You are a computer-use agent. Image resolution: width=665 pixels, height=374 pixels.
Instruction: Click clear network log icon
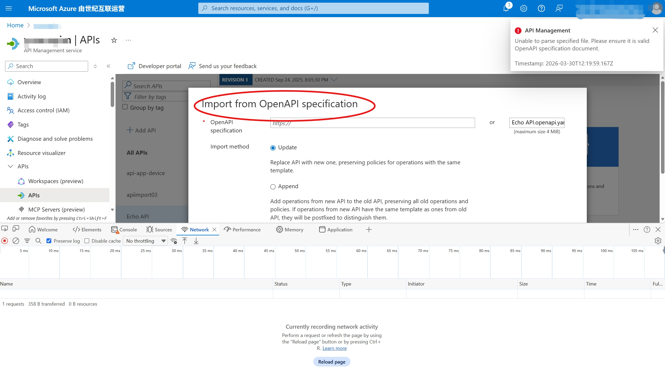[16, 241]
